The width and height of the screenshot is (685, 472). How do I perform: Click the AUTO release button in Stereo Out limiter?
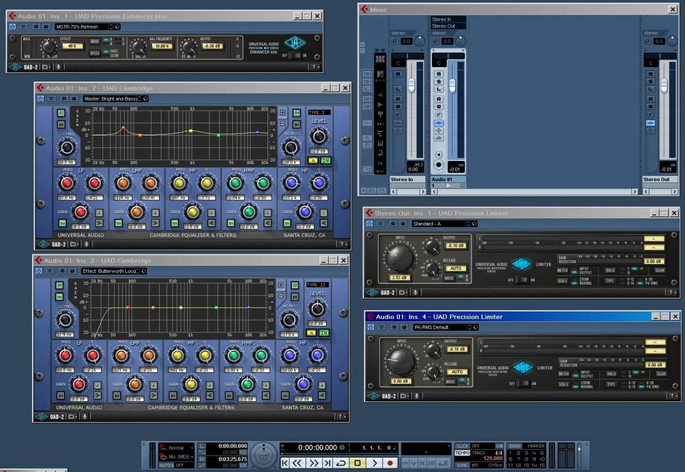pos(456,268)
